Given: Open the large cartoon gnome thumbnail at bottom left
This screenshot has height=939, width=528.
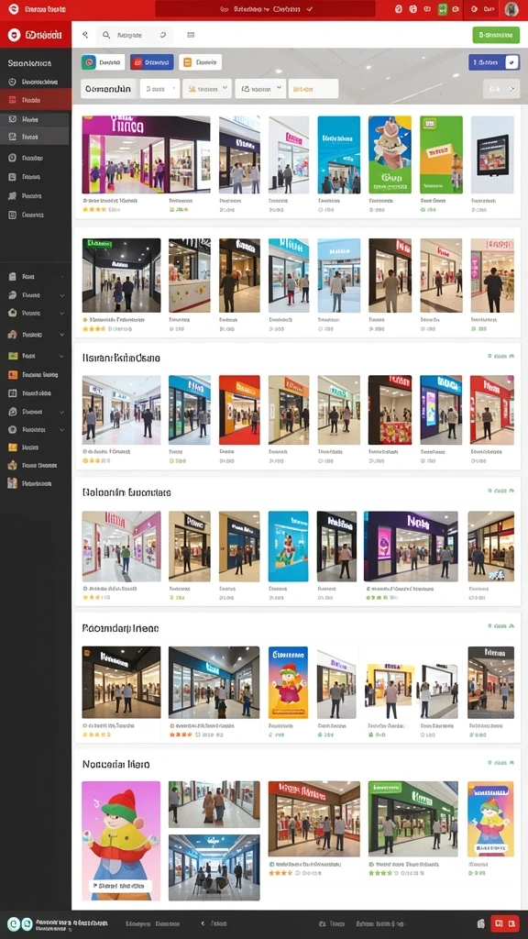Looking at the screenshot, I should (x=121, y=840).
